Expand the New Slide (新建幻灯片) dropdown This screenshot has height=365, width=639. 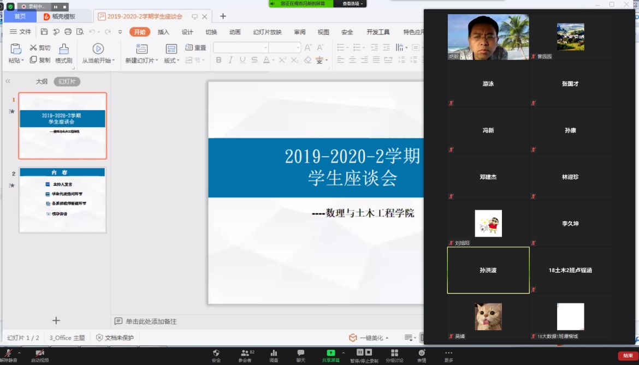(141, 61)
